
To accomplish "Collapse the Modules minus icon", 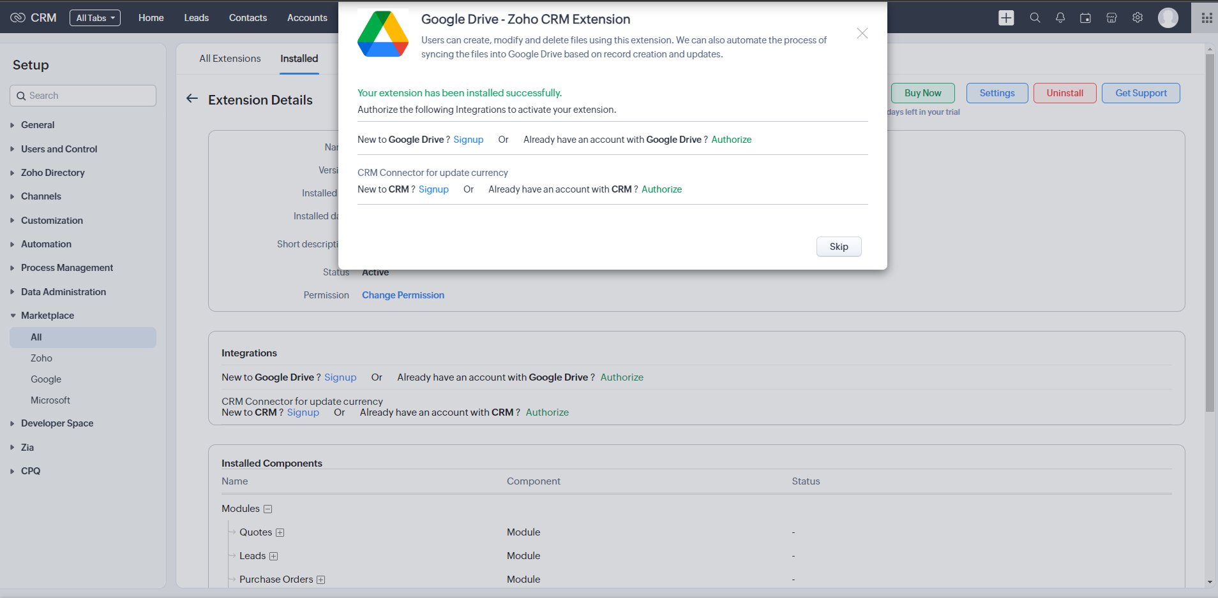I will [x=268, y=509].
